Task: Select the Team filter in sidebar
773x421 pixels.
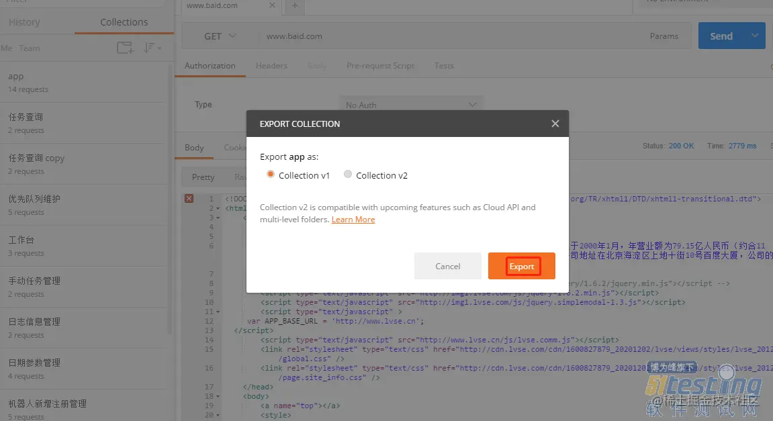Action: coord(29,48)
